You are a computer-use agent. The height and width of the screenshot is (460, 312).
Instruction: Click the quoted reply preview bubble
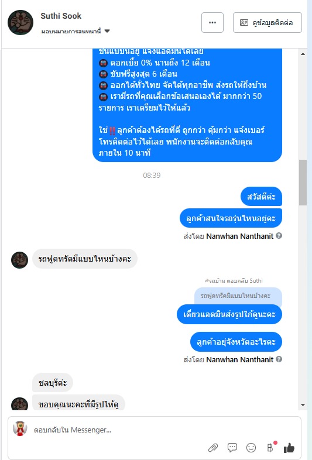click(x=238, y=296)
